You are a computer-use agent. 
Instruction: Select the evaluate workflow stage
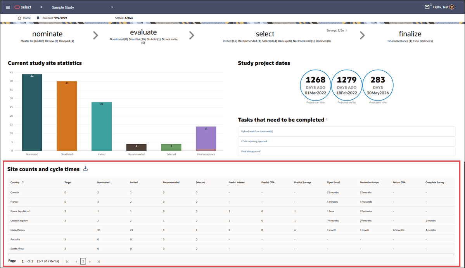[143, 32]
